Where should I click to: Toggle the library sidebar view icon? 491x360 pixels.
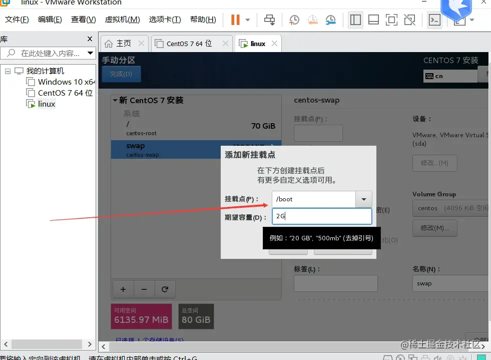tap(355, 20)
